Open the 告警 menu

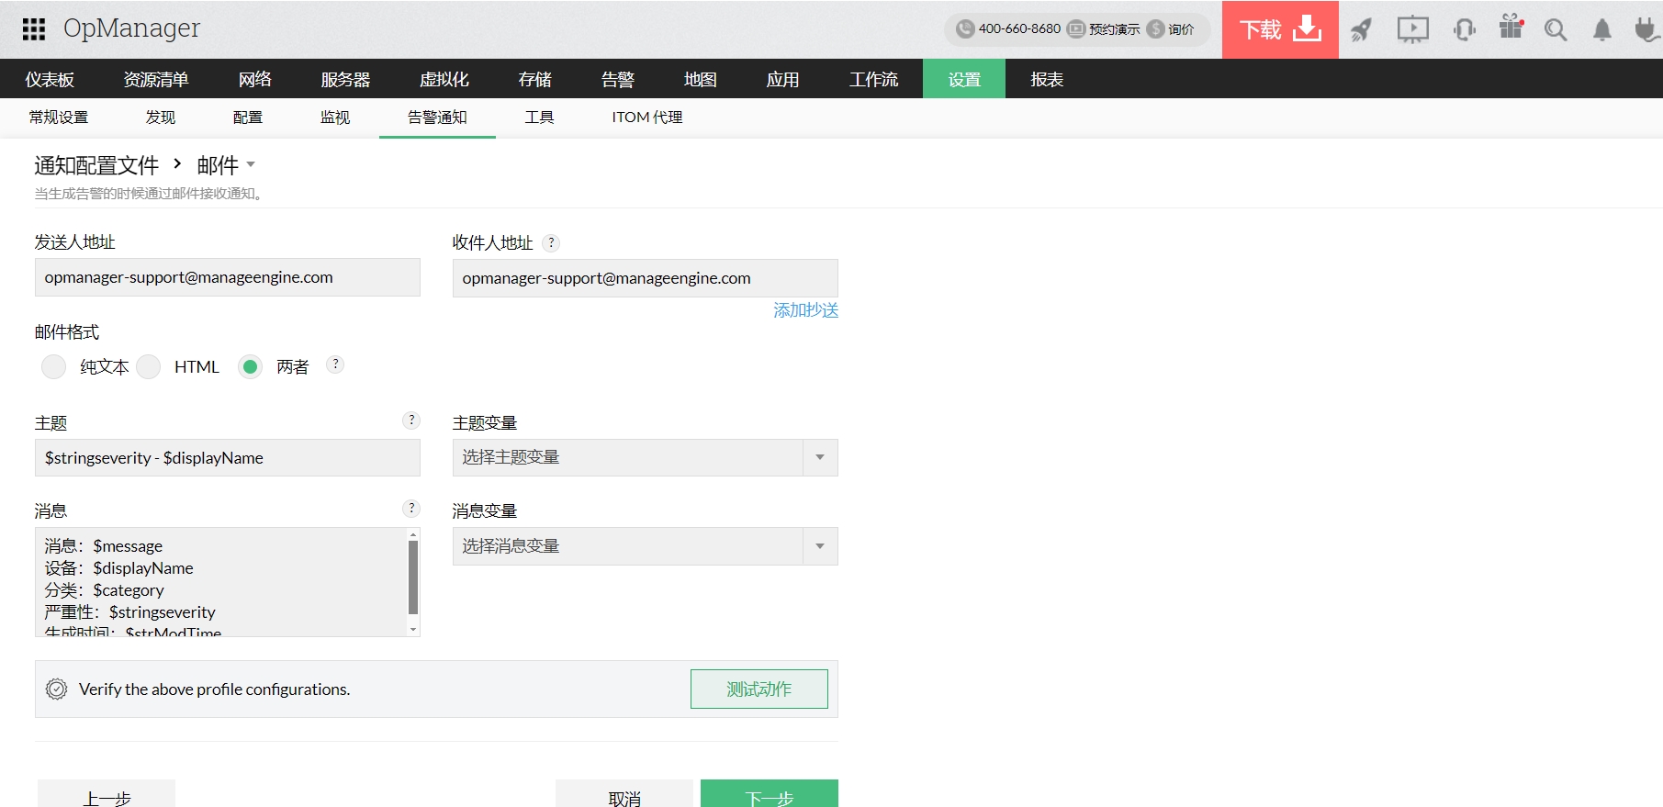[x=618, y=79]
